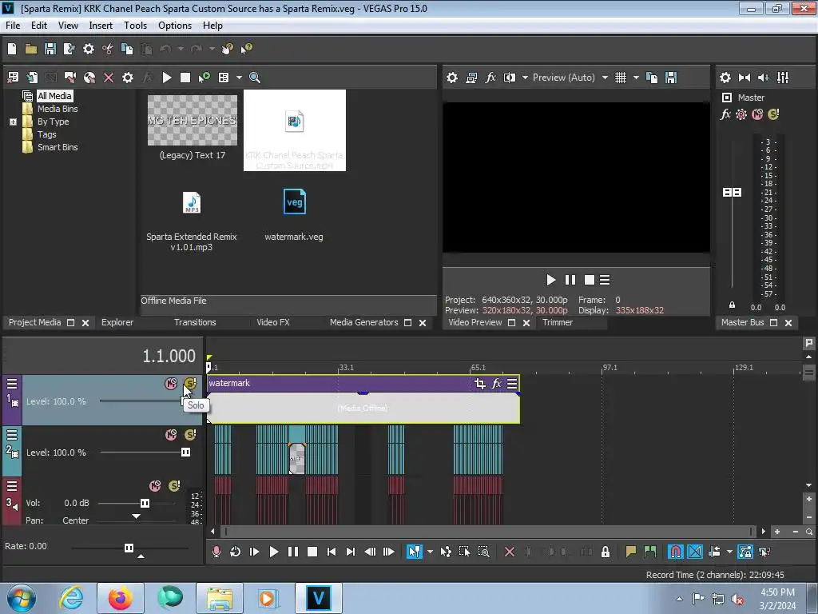818x614 pixels.
Task: Open Event Pan/Crop on watermark event
Action: point(480,384)
